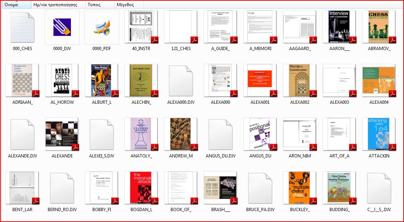Select the ALBURT_L chess strategy PDF
Image resolution: width=404 pixels, height=222 pixels.
(x=102, y=81)
